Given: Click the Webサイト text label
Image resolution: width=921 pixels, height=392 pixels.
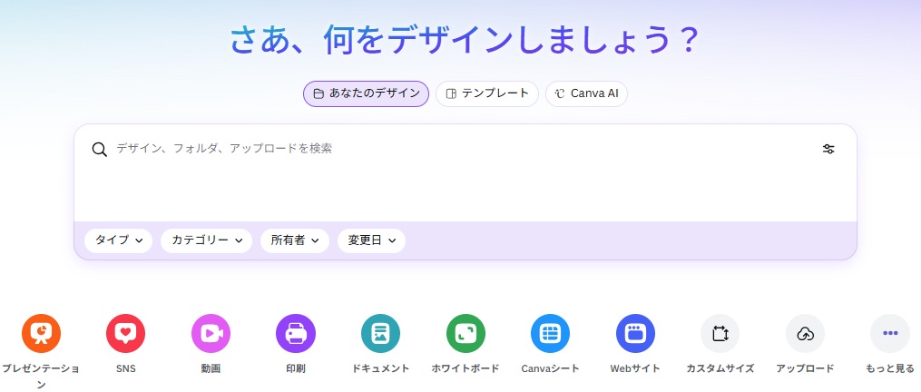Looking at the screenshot, I should point(635,369).
